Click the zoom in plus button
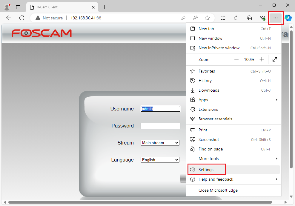The image size is (295, 206). point(262,59)
